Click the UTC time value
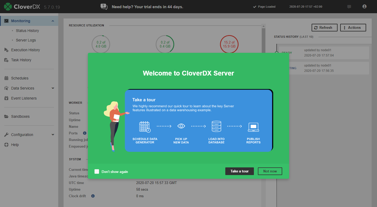Screen dimensions: 377x207 [x=156, y=183]
